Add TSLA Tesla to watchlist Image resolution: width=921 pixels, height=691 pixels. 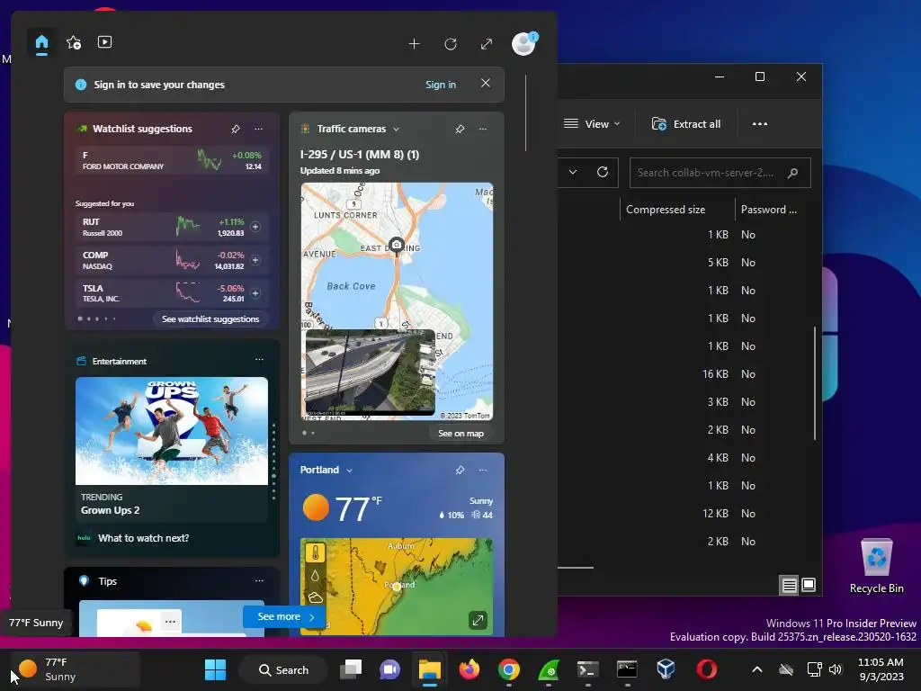255,293
